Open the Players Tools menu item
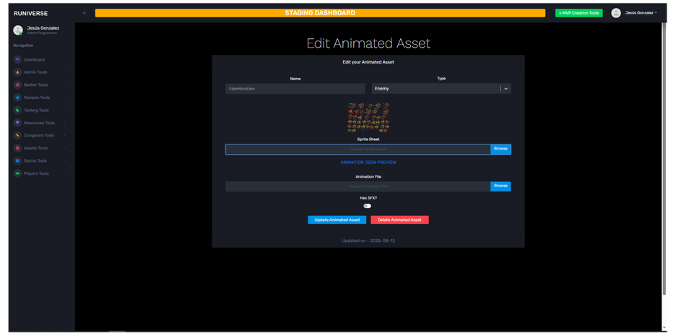Image resolution: width=676 pixels, height=336 pixels. (x=36, y=173)
